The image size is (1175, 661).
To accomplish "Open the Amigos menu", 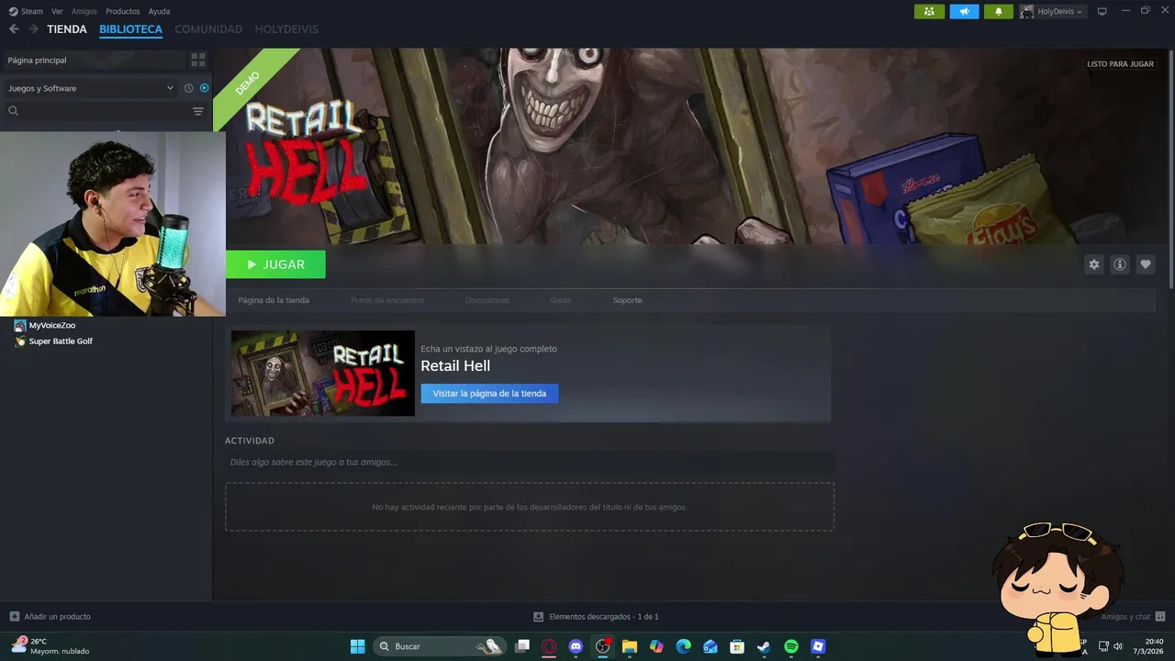I will click(84, 11).
